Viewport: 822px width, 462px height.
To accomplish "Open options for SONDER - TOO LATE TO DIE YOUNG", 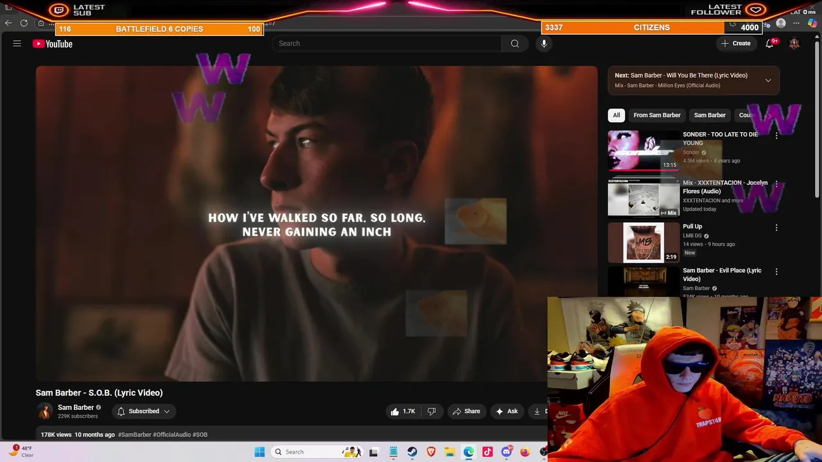I will click(x=776, y=135).
